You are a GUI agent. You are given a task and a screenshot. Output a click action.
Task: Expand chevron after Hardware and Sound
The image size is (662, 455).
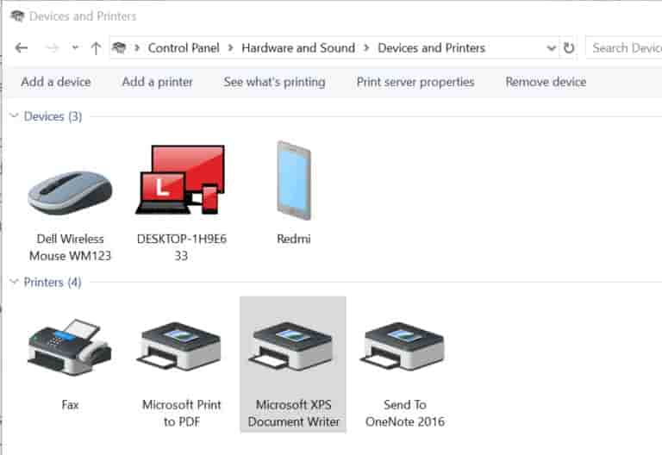click(366, 48)
